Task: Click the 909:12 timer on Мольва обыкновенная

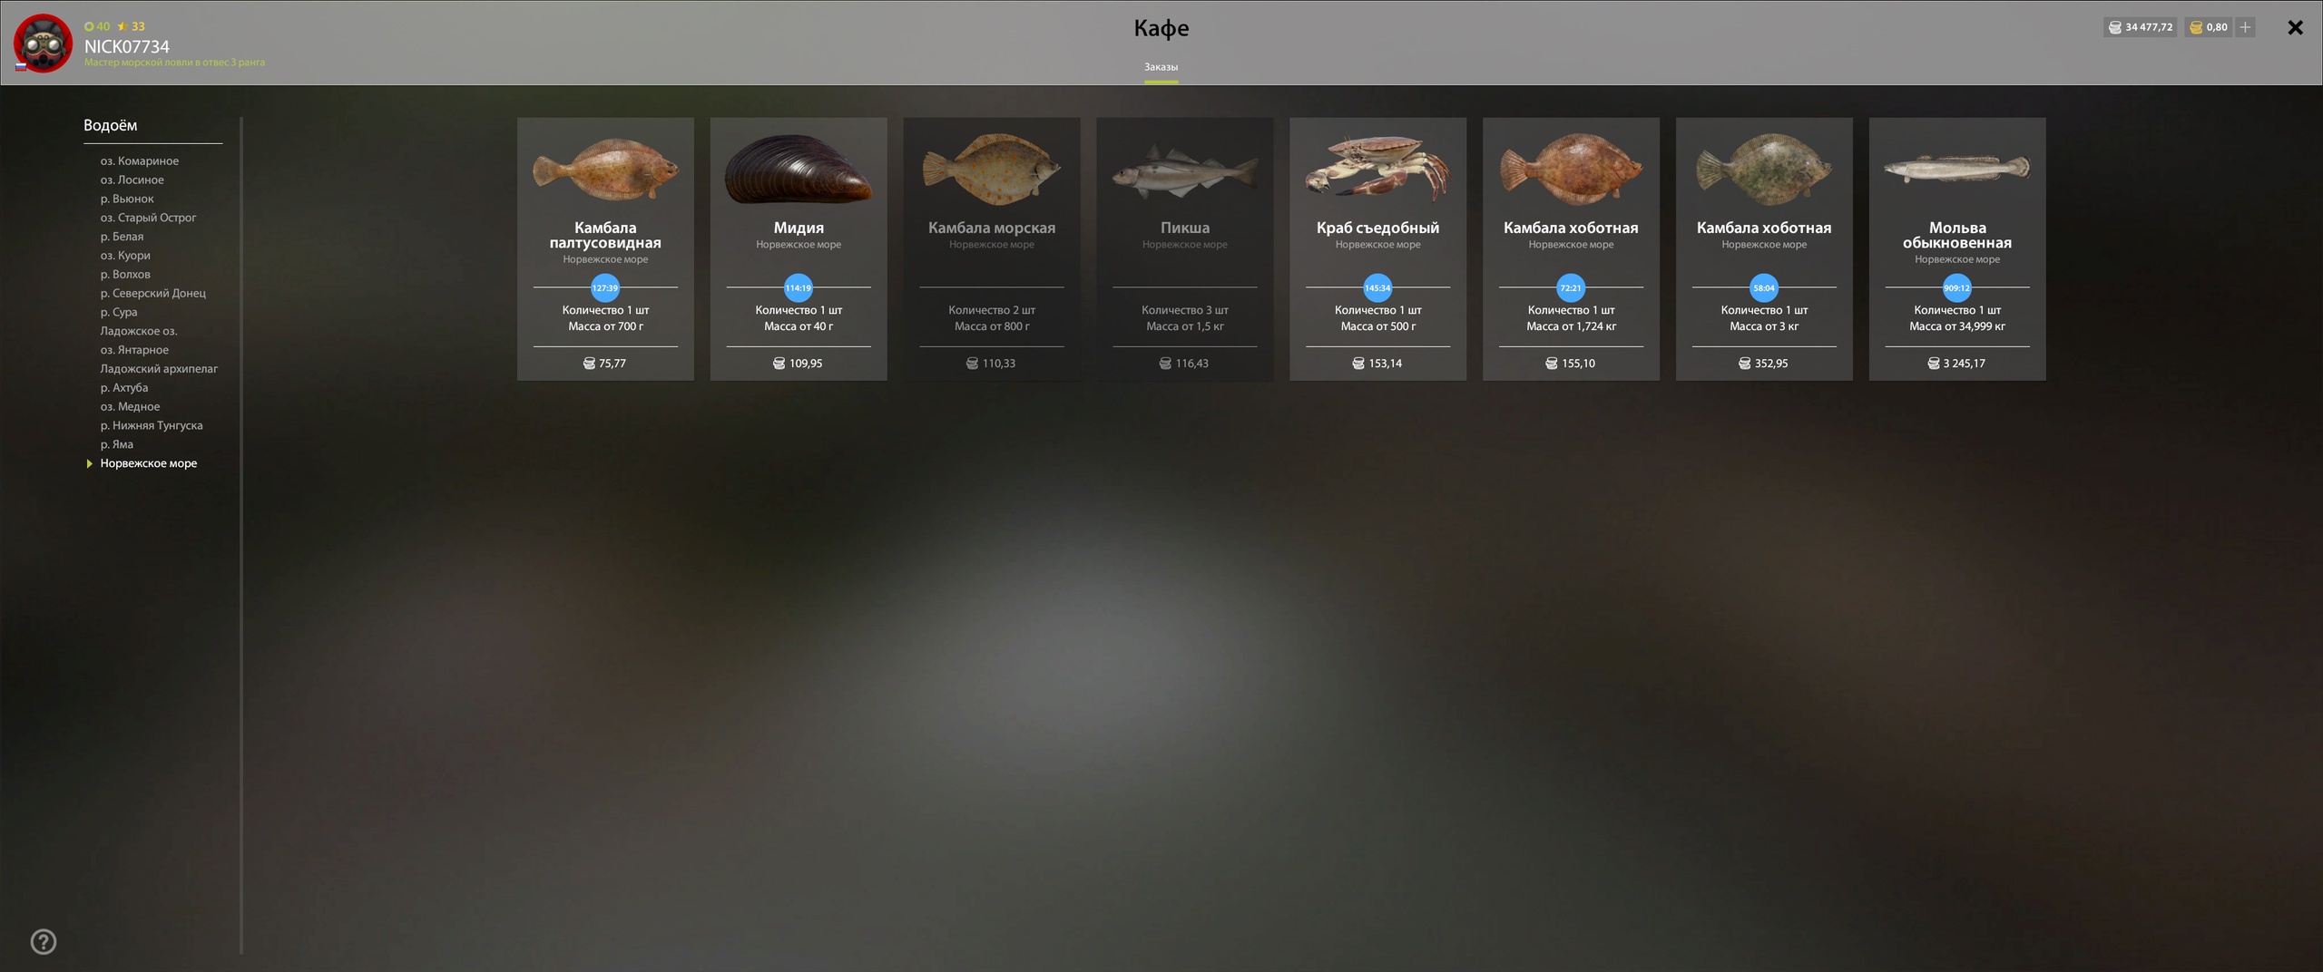Action: 1956,287
